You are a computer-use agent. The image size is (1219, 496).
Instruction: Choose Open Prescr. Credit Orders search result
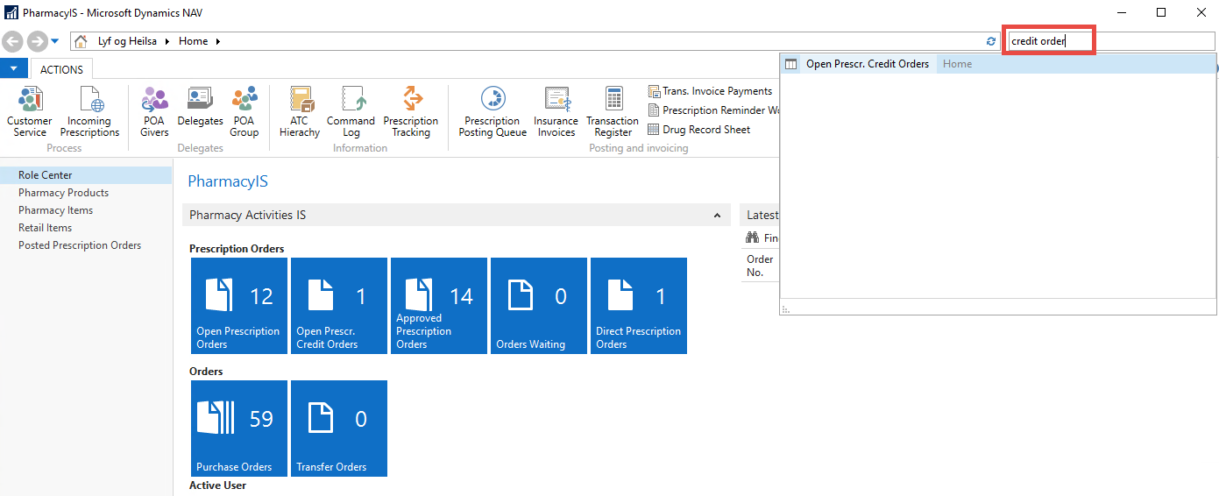click(867, 64)
